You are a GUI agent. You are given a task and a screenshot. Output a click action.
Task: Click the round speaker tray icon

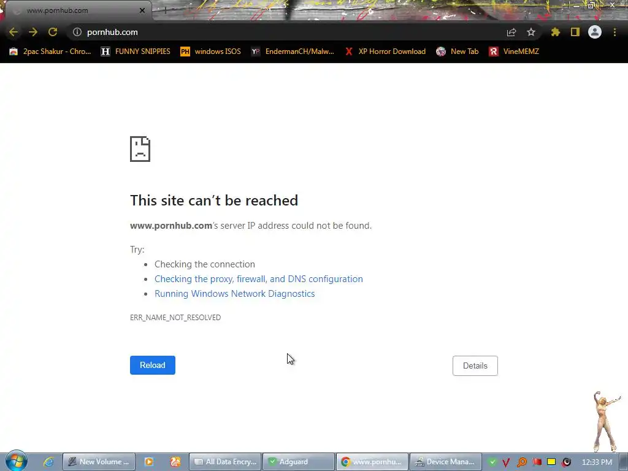[x=566, y=462]
